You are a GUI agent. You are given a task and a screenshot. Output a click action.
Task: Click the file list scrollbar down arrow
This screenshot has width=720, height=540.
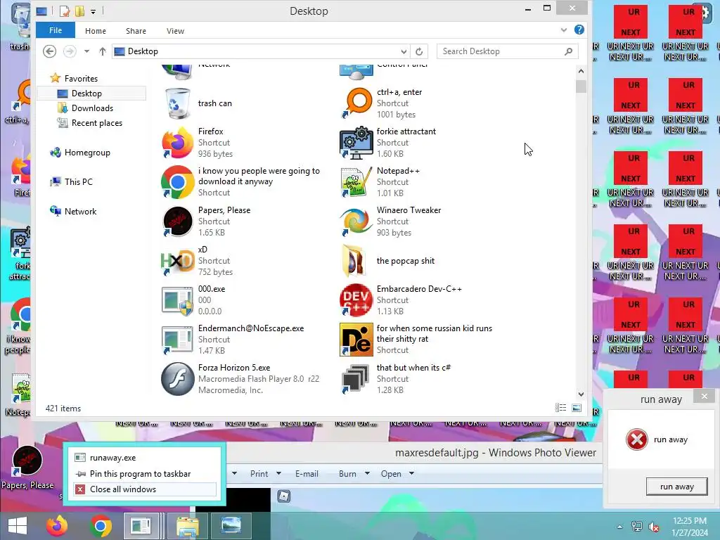click(581, 394)
